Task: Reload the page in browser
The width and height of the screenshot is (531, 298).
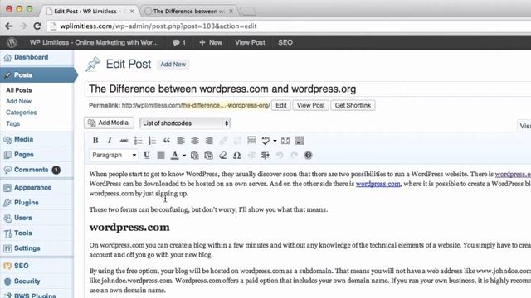Action: [37, 26]
